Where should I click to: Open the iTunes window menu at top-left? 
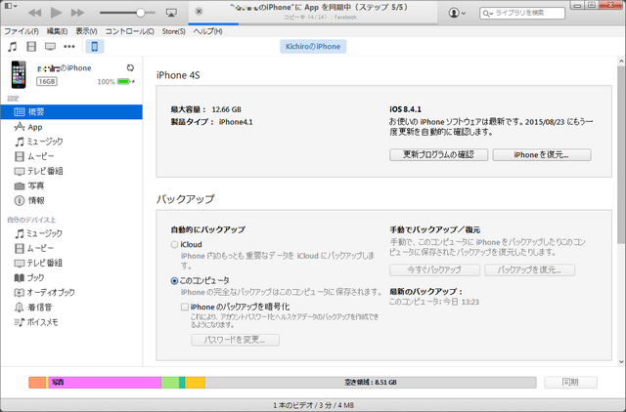click(x=10, y=6)
